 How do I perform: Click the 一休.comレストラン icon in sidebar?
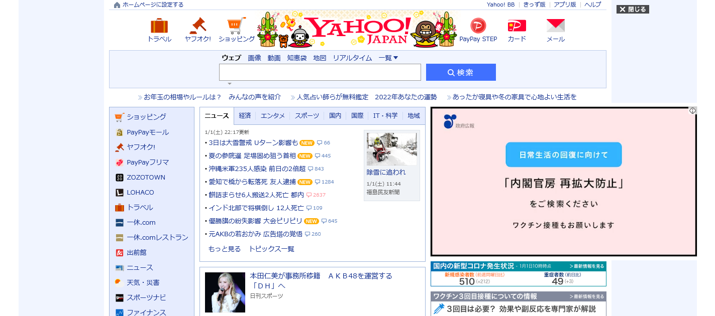pyautogui.click(x=119, y=238)
